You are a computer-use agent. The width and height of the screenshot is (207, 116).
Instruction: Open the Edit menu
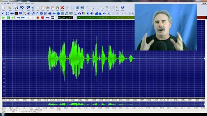[x=5, y=4]
